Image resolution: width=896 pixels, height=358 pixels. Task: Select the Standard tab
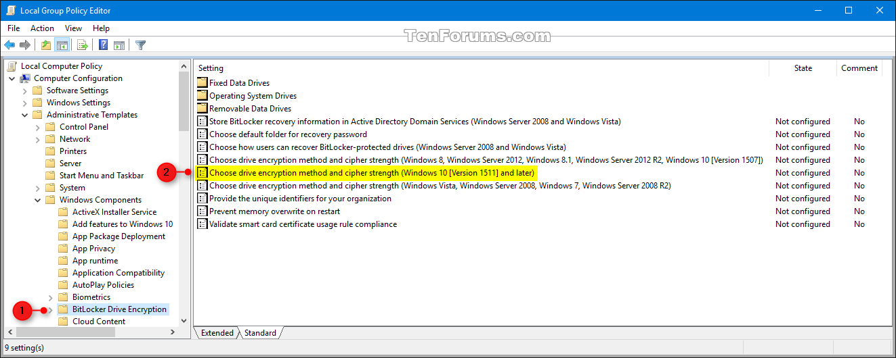coord(260,333)
